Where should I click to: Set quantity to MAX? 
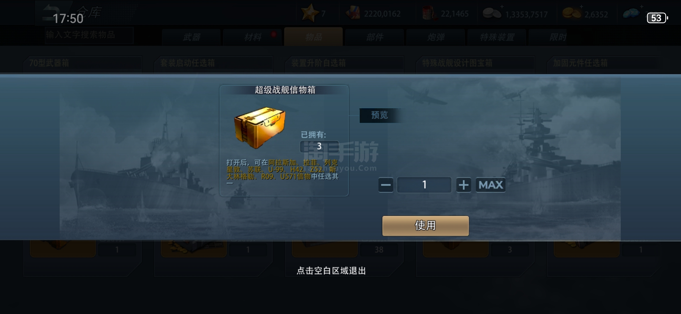[491, 185]
